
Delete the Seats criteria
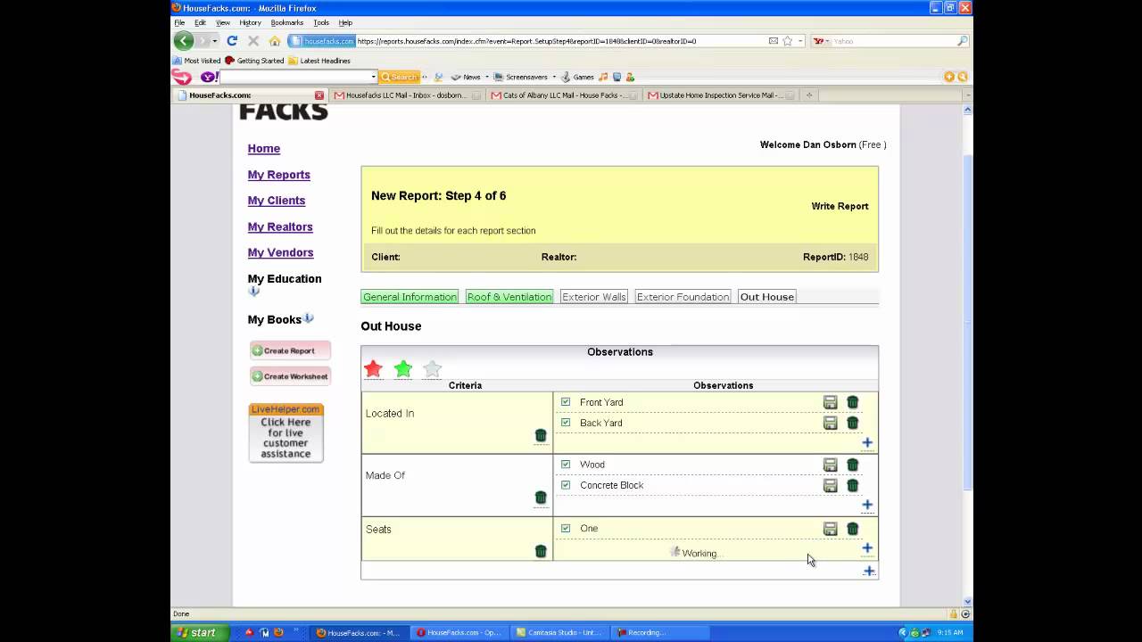coord(540,551)
